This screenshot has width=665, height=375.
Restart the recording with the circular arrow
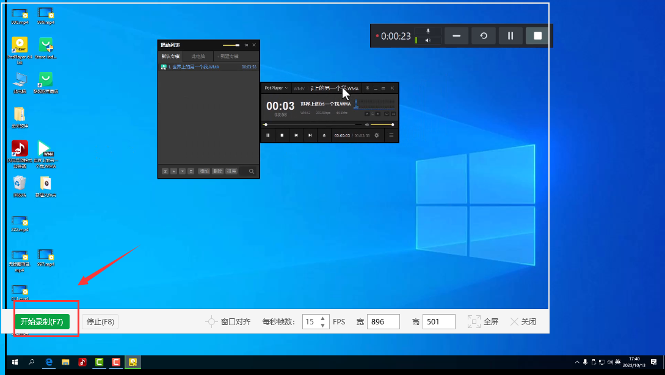(484, 36)
